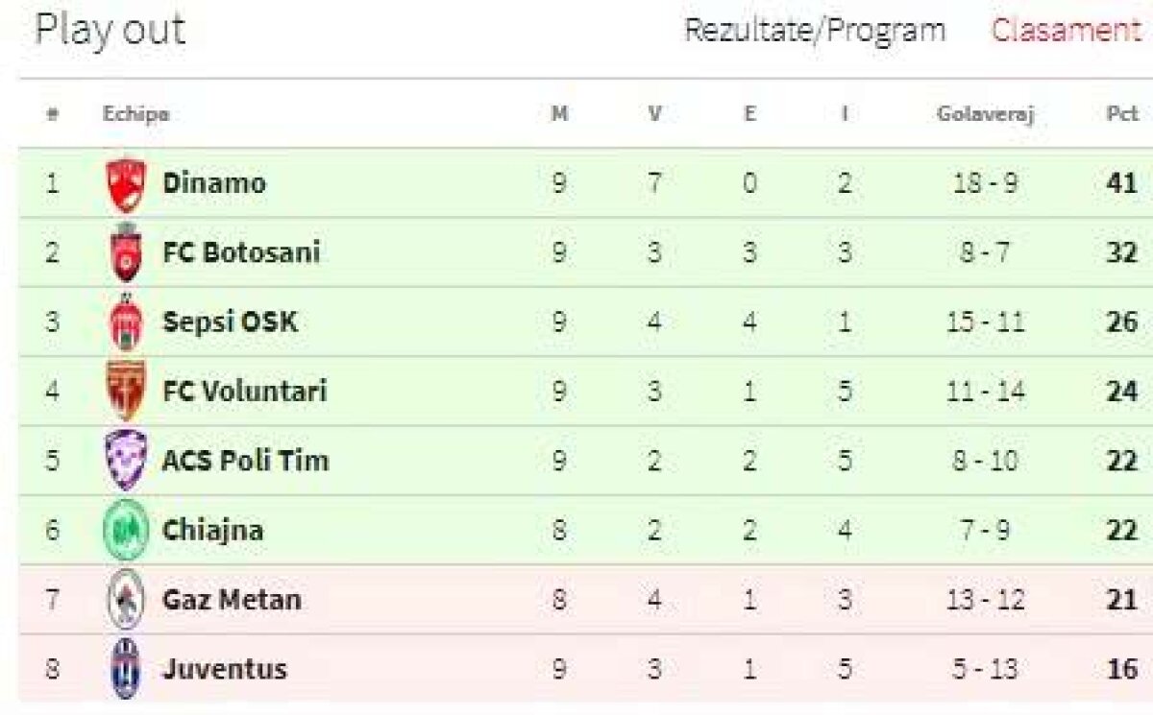The height and width of the screenshot is (715, 1153).
Task: Select the Clasament tab
Action: click(1067, 30)
